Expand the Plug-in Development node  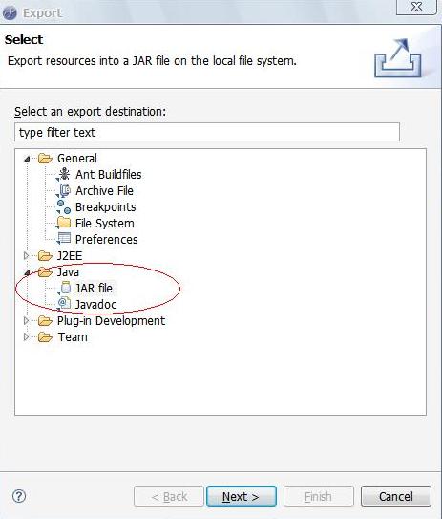pos(26,320)
